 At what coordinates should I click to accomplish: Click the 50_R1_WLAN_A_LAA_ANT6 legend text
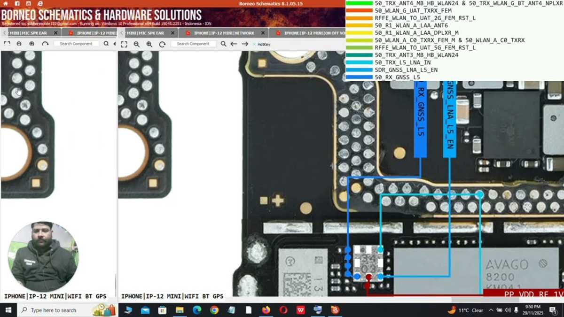[411, 25]
